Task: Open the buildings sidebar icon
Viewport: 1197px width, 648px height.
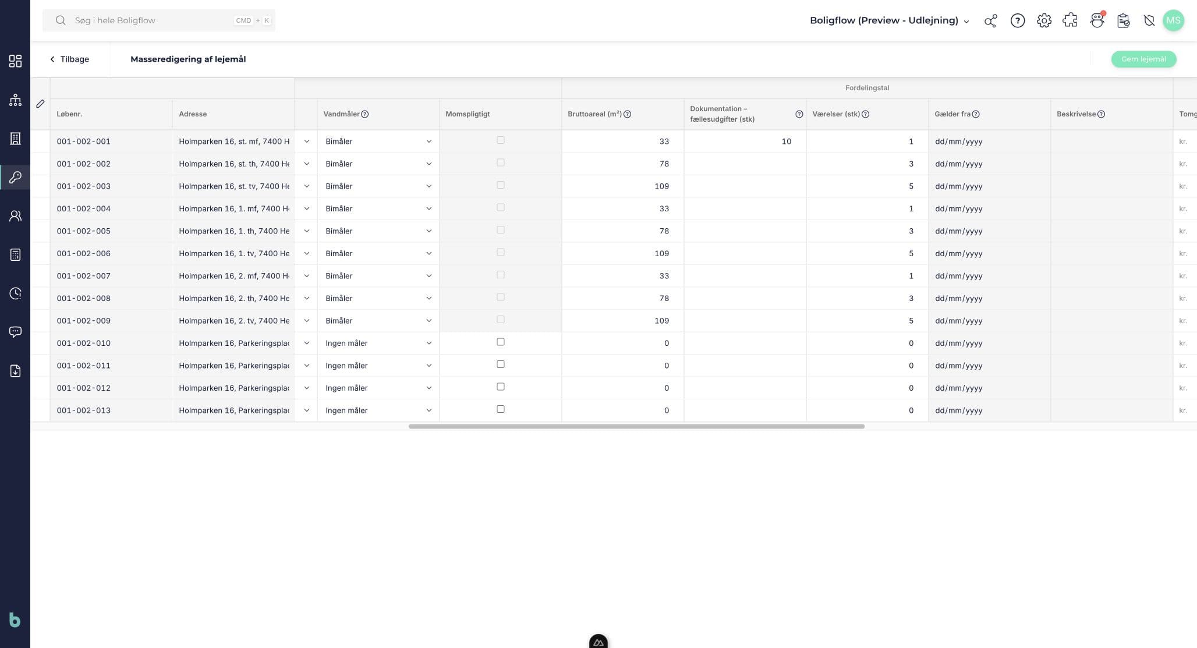Action: pos(15,139)
